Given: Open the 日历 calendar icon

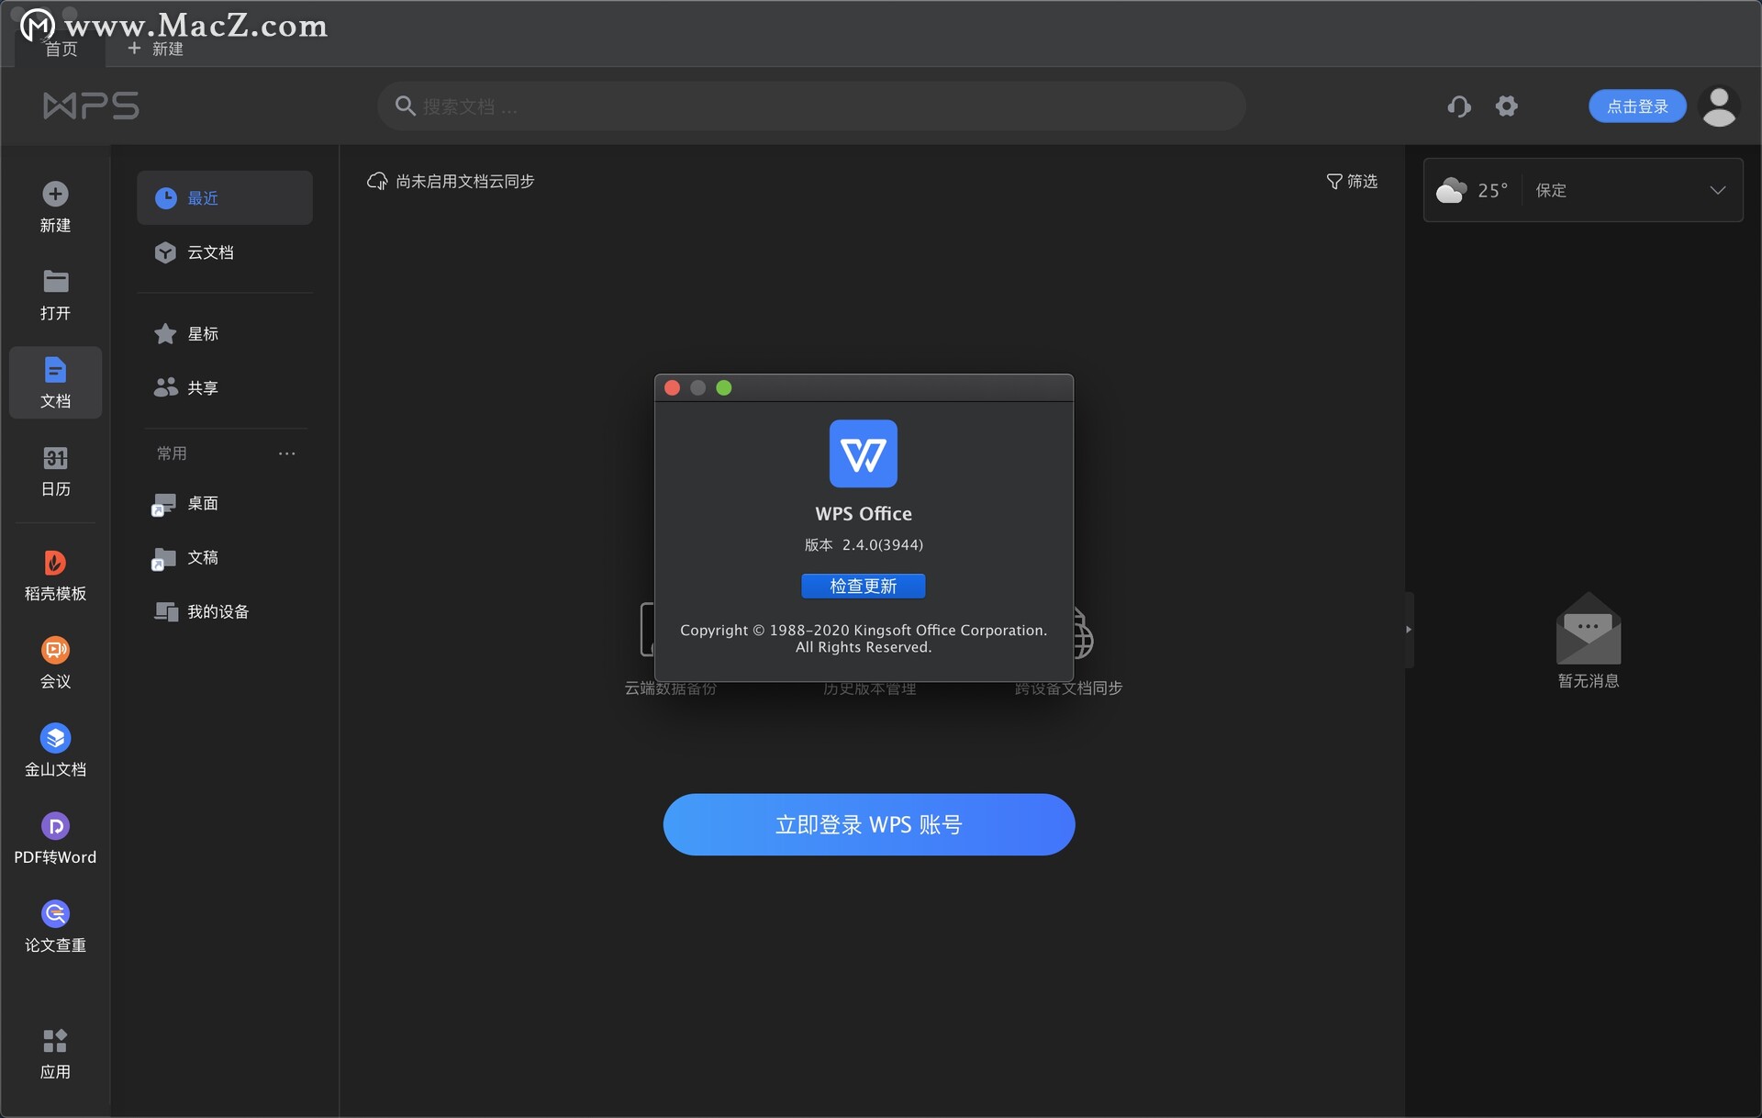Looking at the screenshot, I should (55, 458).
